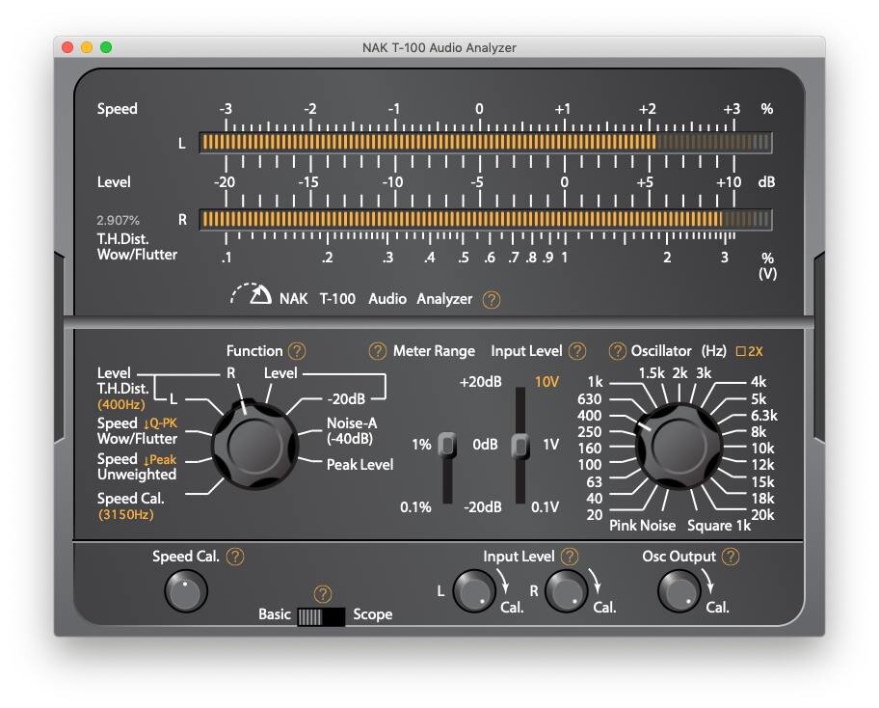Set meter range to 0.1% label
The image size is (879, 708).
[x=415, y=507]
